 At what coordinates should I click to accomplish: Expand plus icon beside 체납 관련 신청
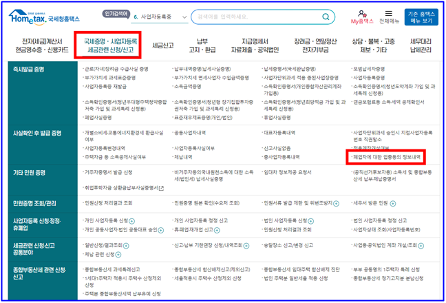(x=118, y=255)
